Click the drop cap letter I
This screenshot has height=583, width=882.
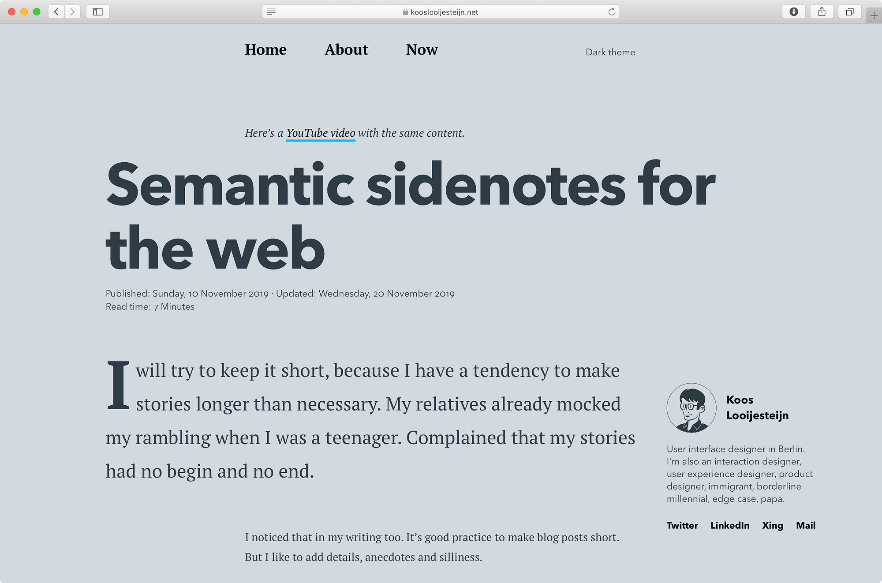(118, 385)
